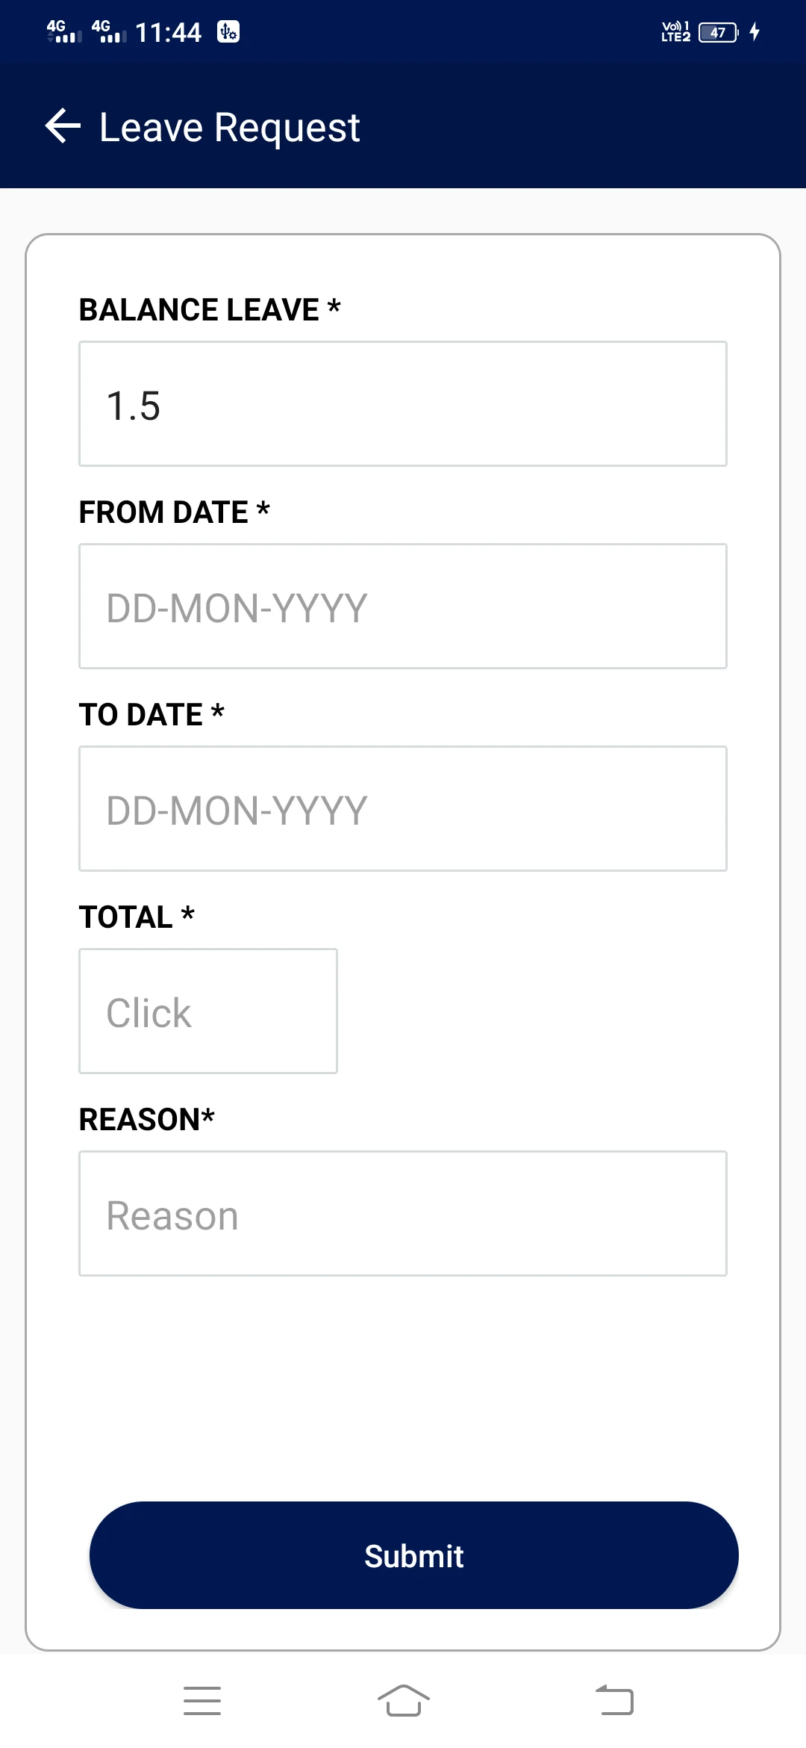
Task: Tap the Leave Request title
Action: coord(230,127)
